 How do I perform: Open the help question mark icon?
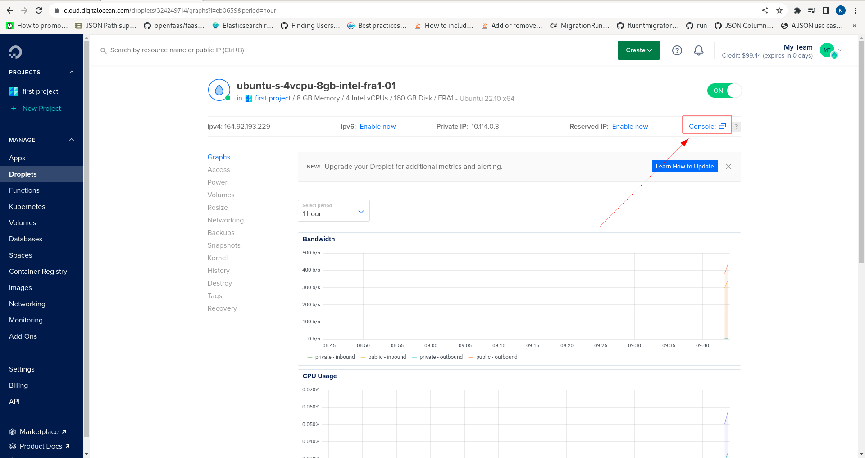(x=677, y=50)
